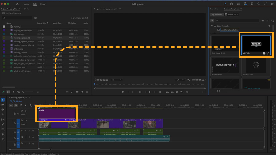
Task: Open Edit workspace tab
Action: [x=35, y=4]
